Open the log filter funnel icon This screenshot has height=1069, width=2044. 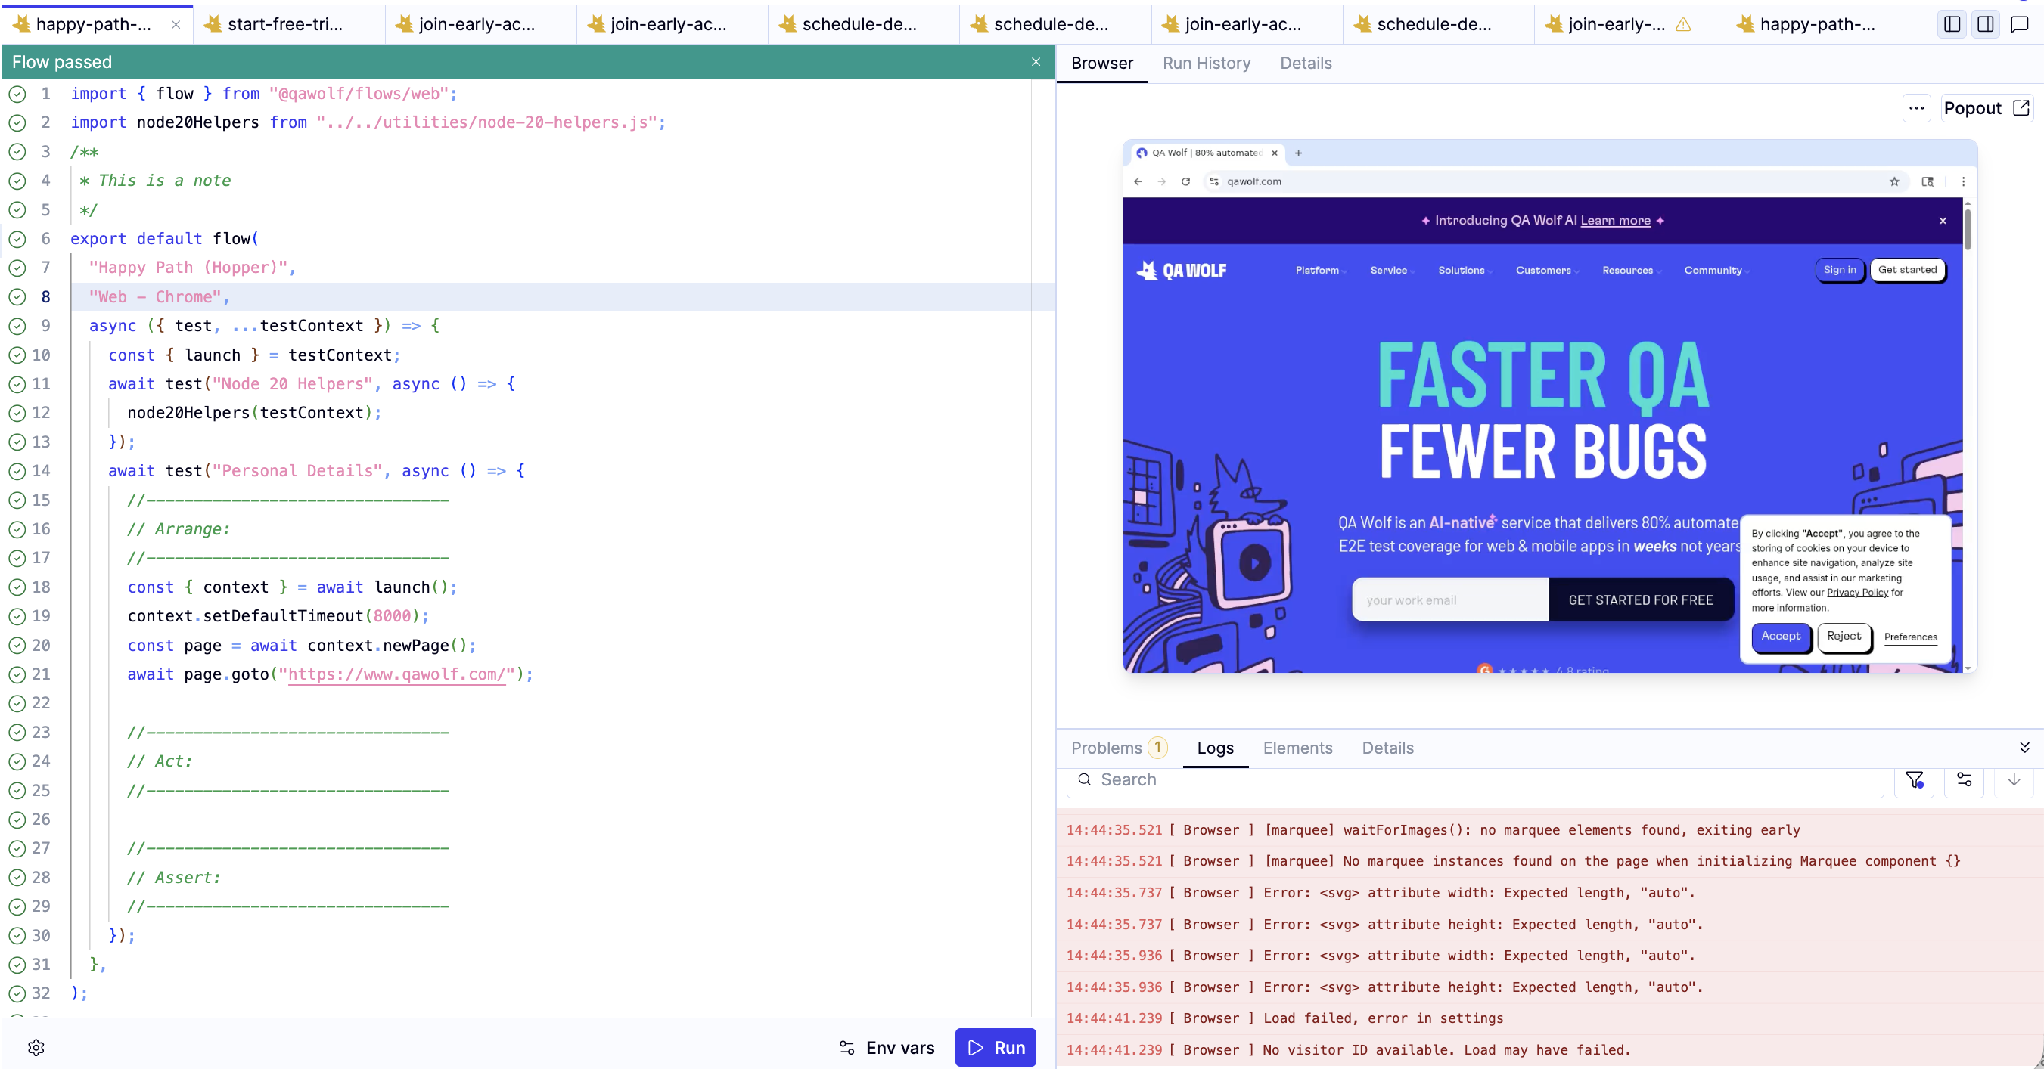[x=1915, y=779]
